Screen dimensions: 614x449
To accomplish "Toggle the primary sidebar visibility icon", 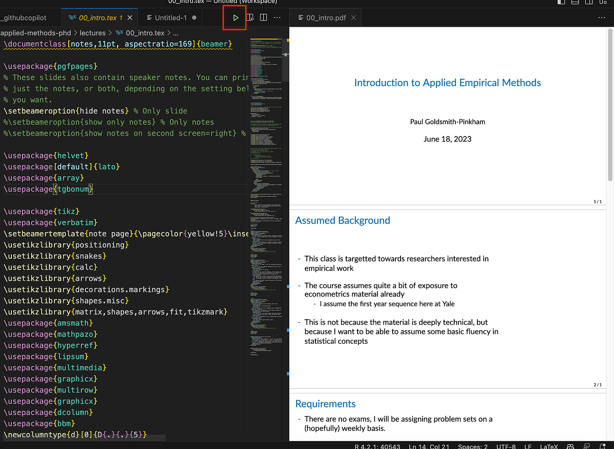I will point(561,3).
